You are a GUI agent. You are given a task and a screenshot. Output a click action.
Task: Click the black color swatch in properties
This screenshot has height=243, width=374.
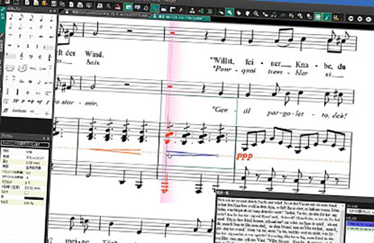pyautogui.click(x=34, y=198)
